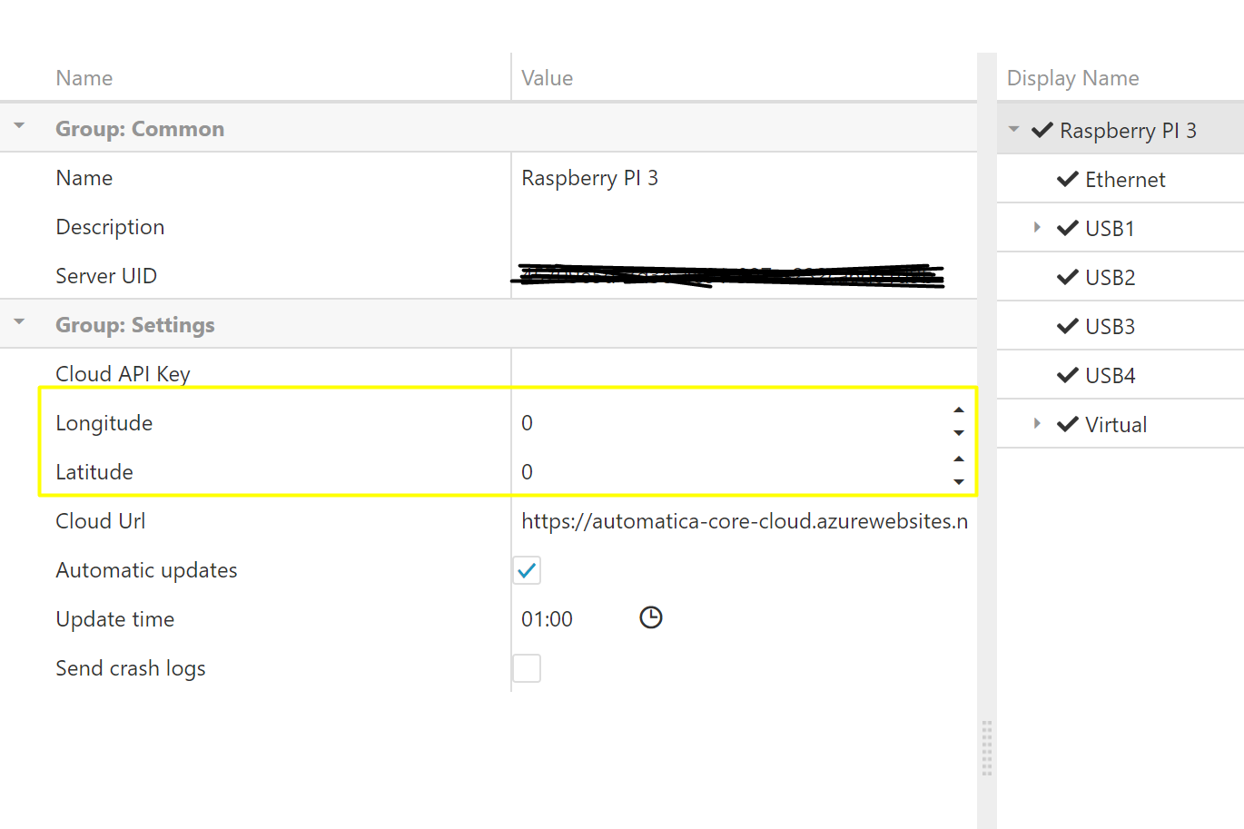Enable the Send crash logs checkbox
This screenshot has height=829, width=1244.
coord(527,668)
